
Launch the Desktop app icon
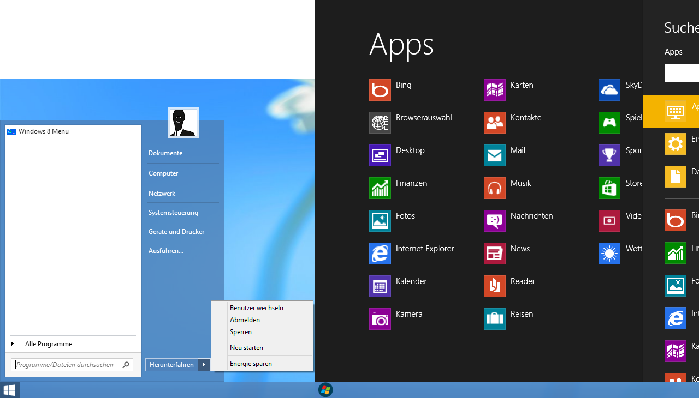click(380, 155)
